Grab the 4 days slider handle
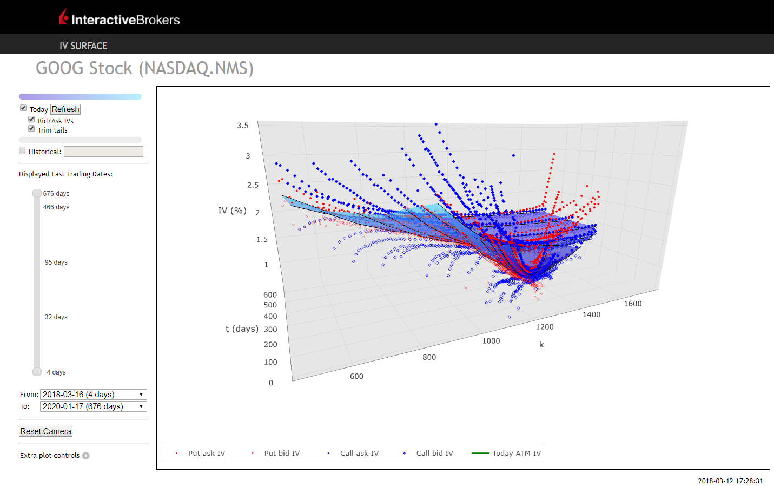The width and height of the screenshot is (774, 486). tap(37, 372)
